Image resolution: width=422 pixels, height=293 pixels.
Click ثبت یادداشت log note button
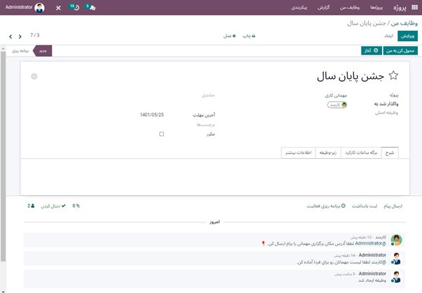click(x=365, y=206)
